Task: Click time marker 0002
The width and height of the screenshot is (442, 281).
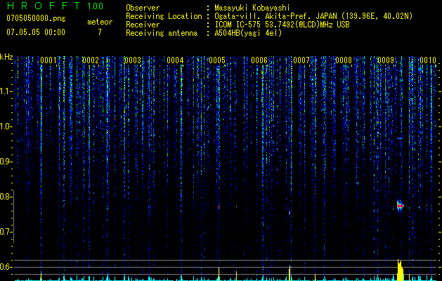Action: [x=91, y=60]
